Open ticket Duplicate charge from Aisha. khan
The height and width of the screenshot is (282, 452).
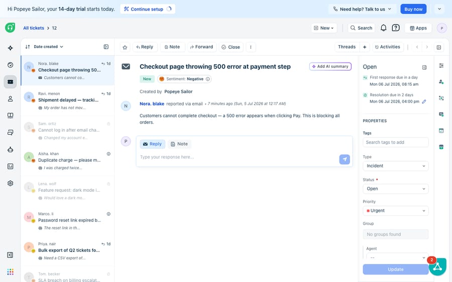[68, 161]
